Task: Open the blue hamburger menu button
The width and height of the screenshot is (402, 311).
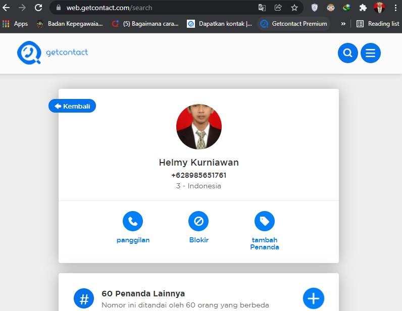Action: [x=371, y=53]
